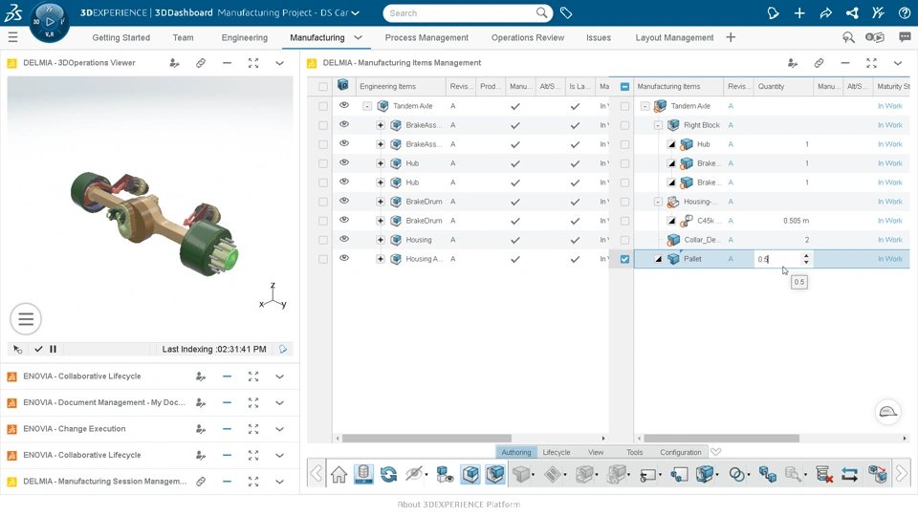Click the list delete red X icon
The width and height of the screenshot is (918, 516).
click(823, 475)
